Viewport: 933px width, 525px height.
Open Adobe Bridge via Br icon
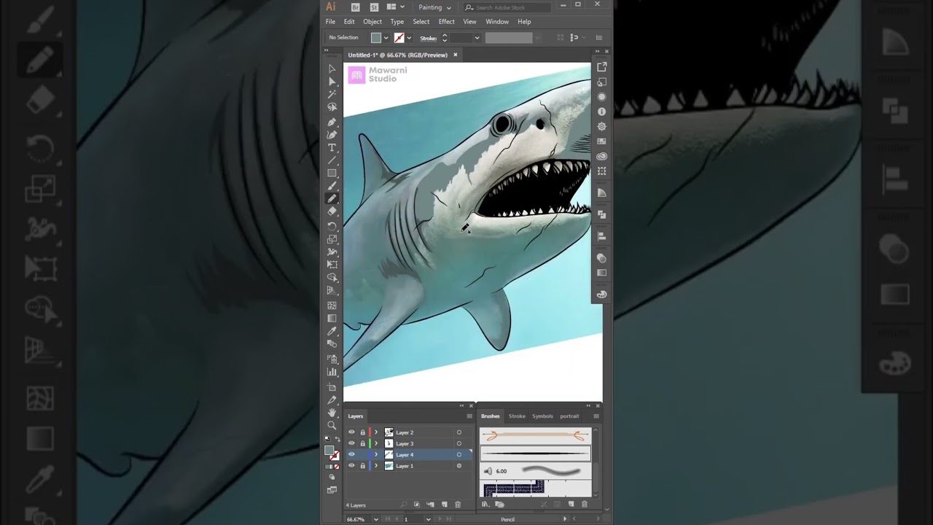pos(356,7)
